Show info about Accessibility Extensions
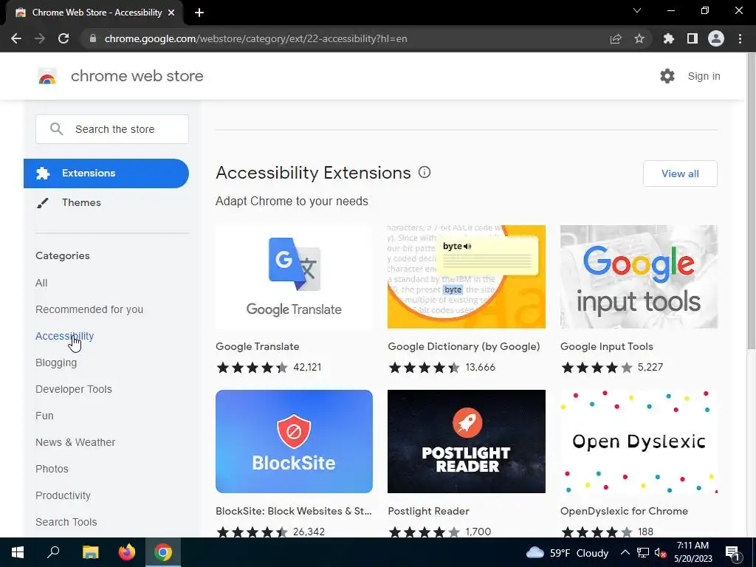The width and height of the screenshot is (756, 567). click(x=425, y=172)
